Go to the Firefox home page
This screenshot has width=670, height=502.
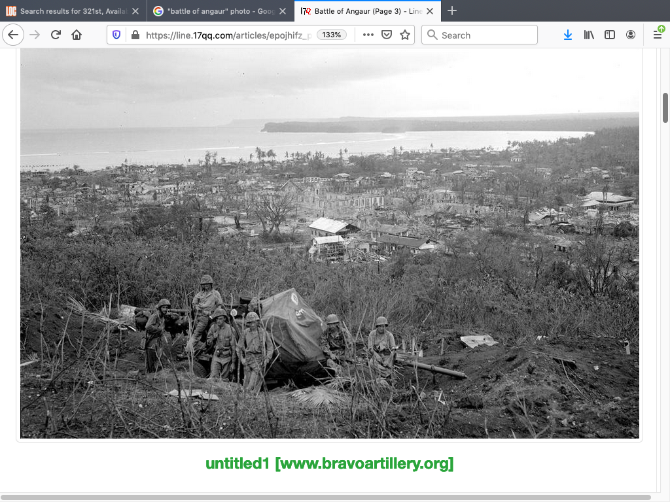tap(77, 35)
